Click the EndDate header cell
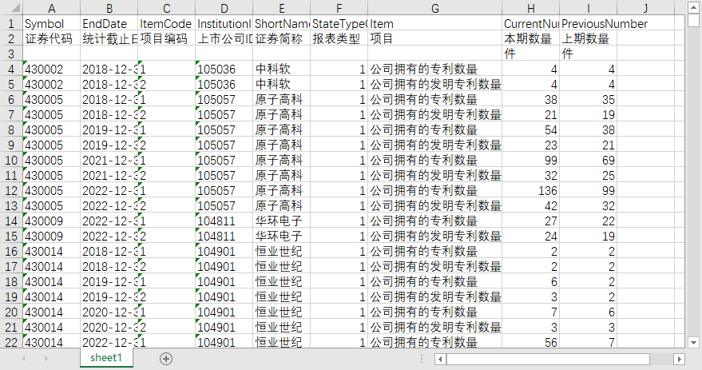702x370 pixels. click(109, 23)
